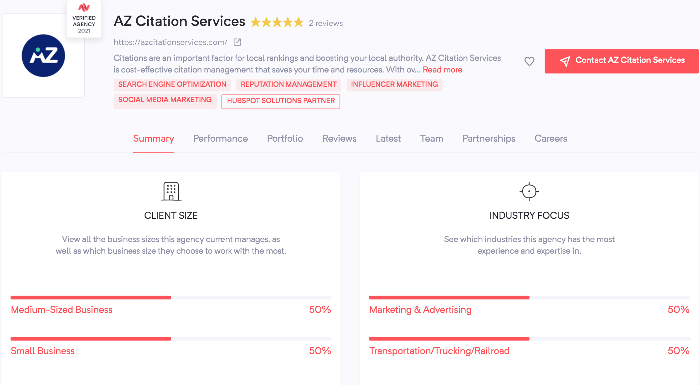Click the five-star rating icons

pyautogui.click(x=277, y=23)
